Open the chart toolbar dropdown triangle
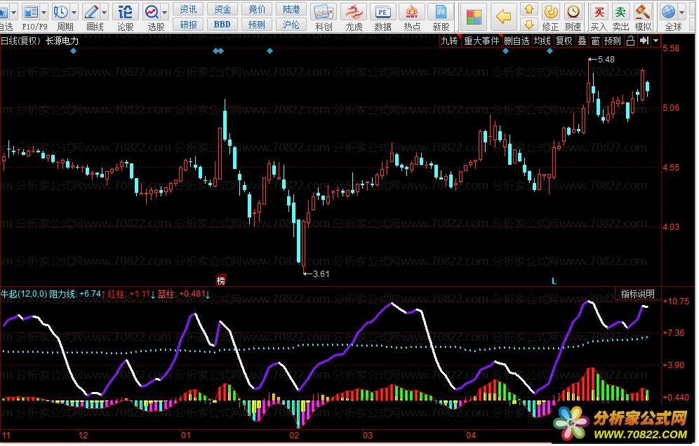This screenshot has width=699, height=446. (655, 41)
